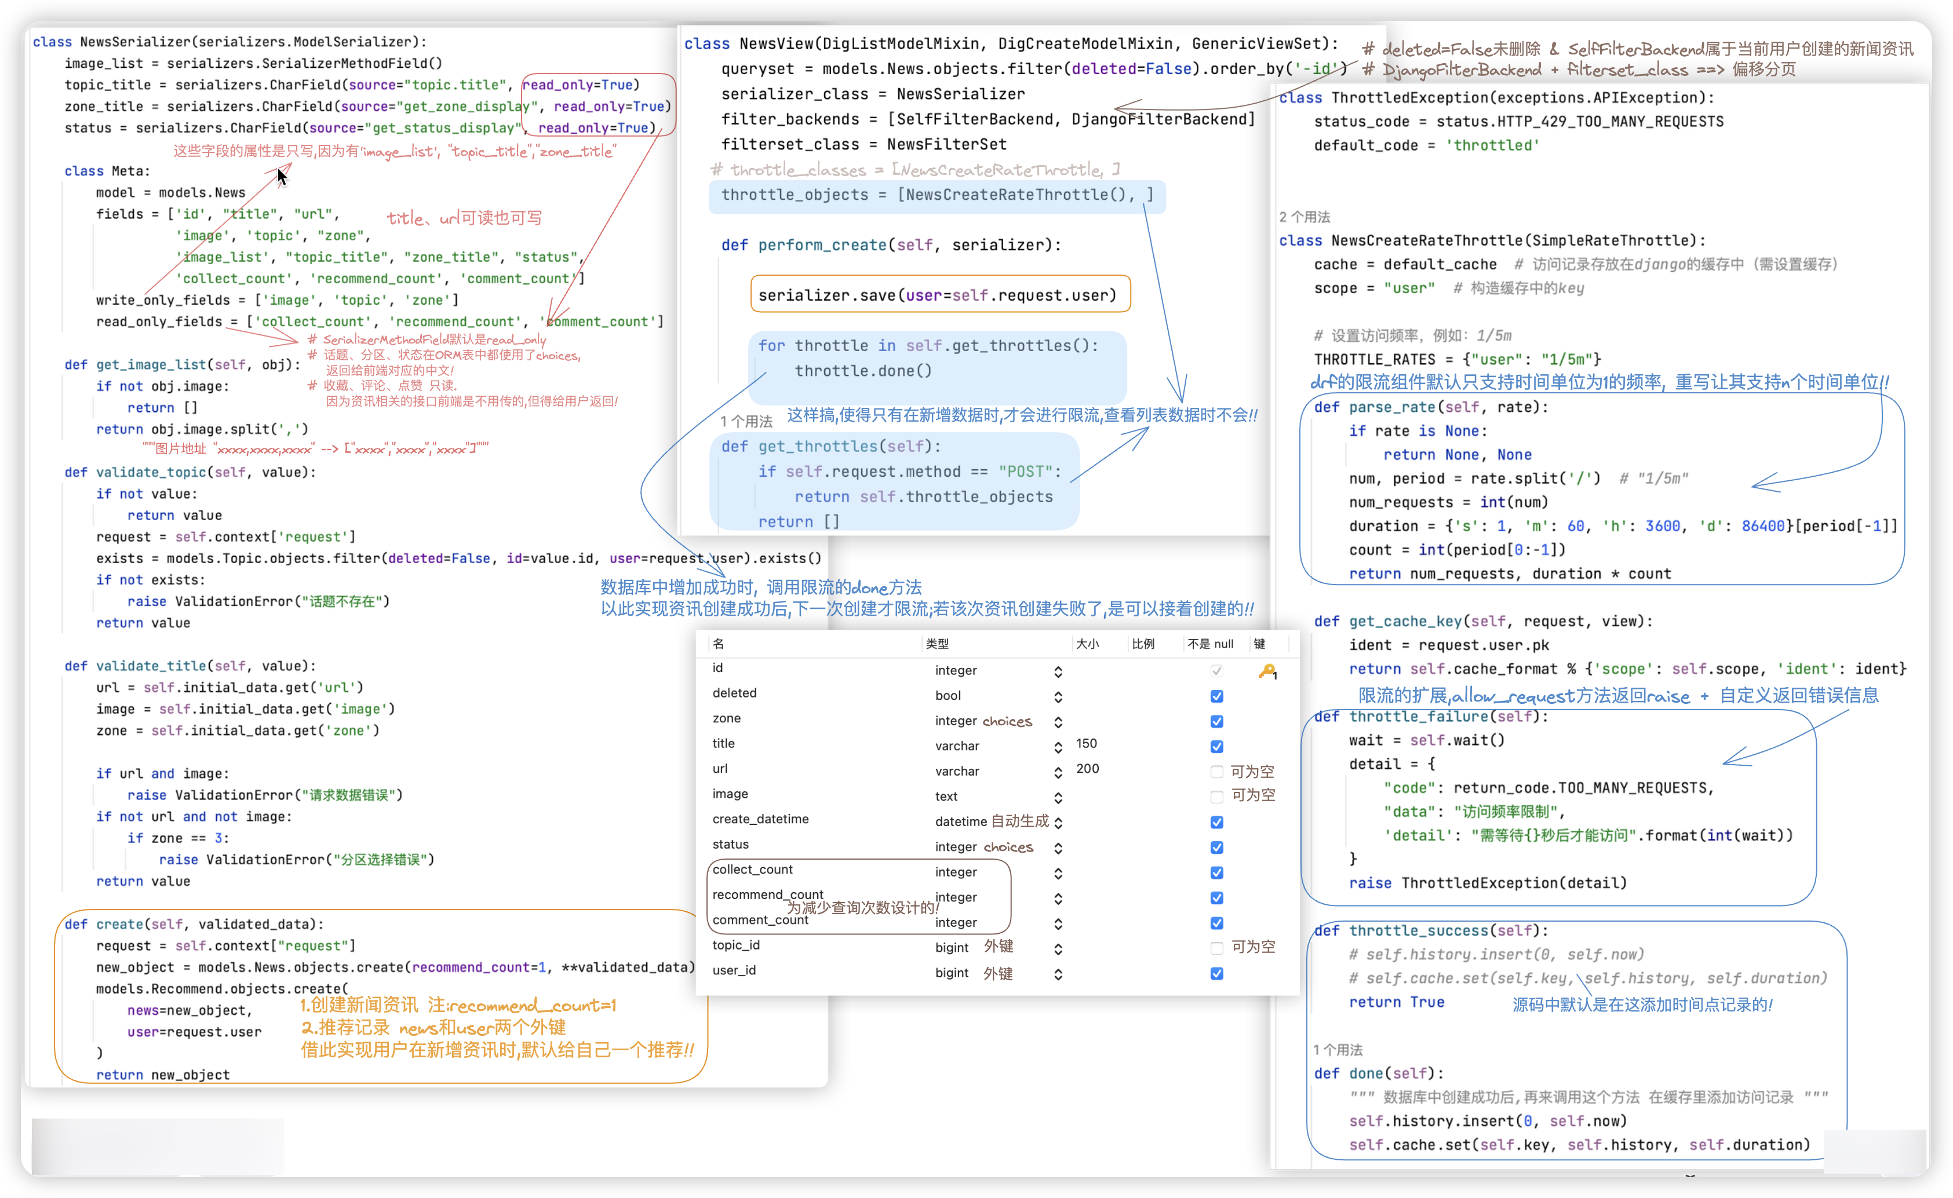Open type dropdown for image text

click(x=1058, y=798)
